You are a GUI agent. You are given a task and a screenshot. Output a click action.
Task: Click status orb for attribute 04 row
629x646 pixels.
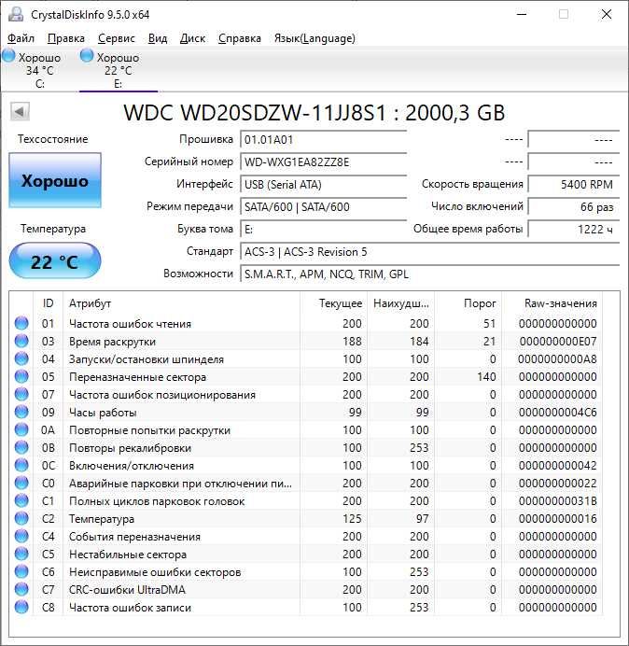[21, 358]
